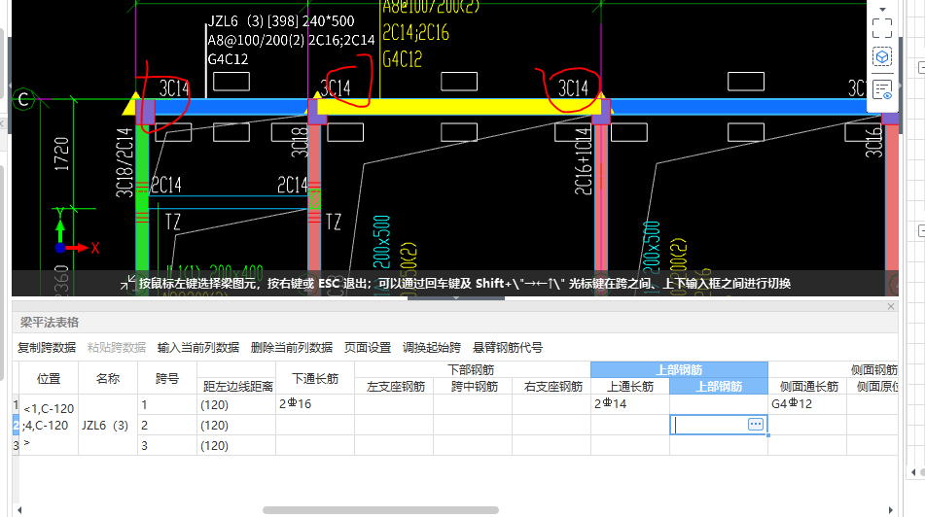The width and height of the screenshot is (925, 517).
Task: Click the JZL6 (3) name cell
Action: pos(108,425)
